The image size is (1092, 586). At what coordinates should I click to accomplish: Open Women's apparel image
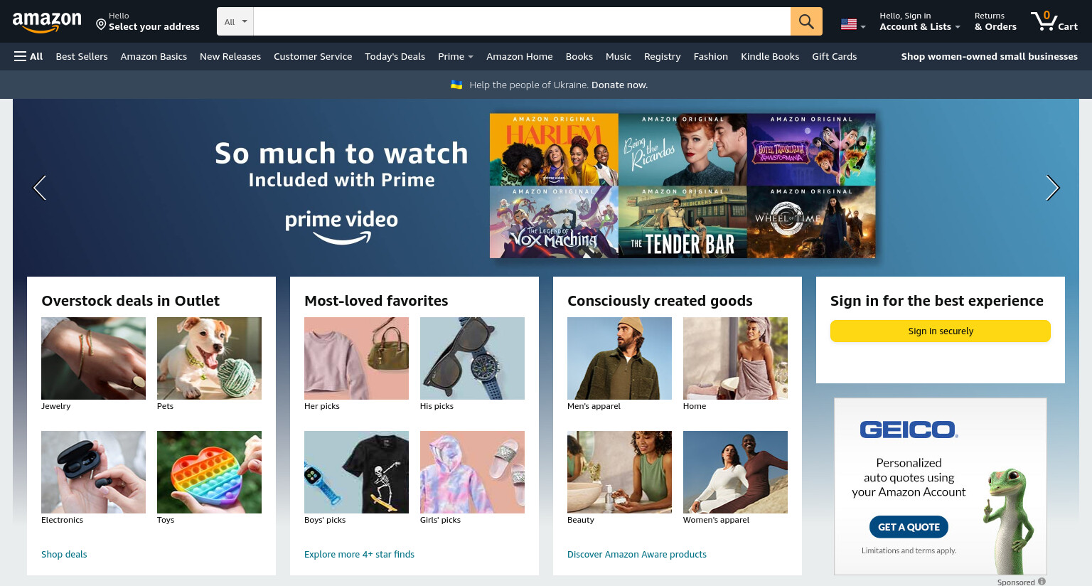click(735, 472)
